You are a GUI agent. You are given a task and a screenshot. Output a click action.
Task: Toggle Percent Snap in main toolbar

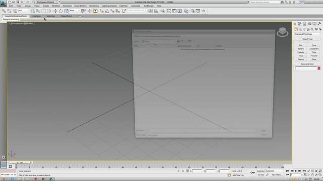point(113,11)
